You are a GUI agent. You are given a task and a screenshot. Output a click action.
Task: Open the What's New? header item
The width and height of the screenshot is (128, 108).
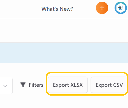pos(57,9)
